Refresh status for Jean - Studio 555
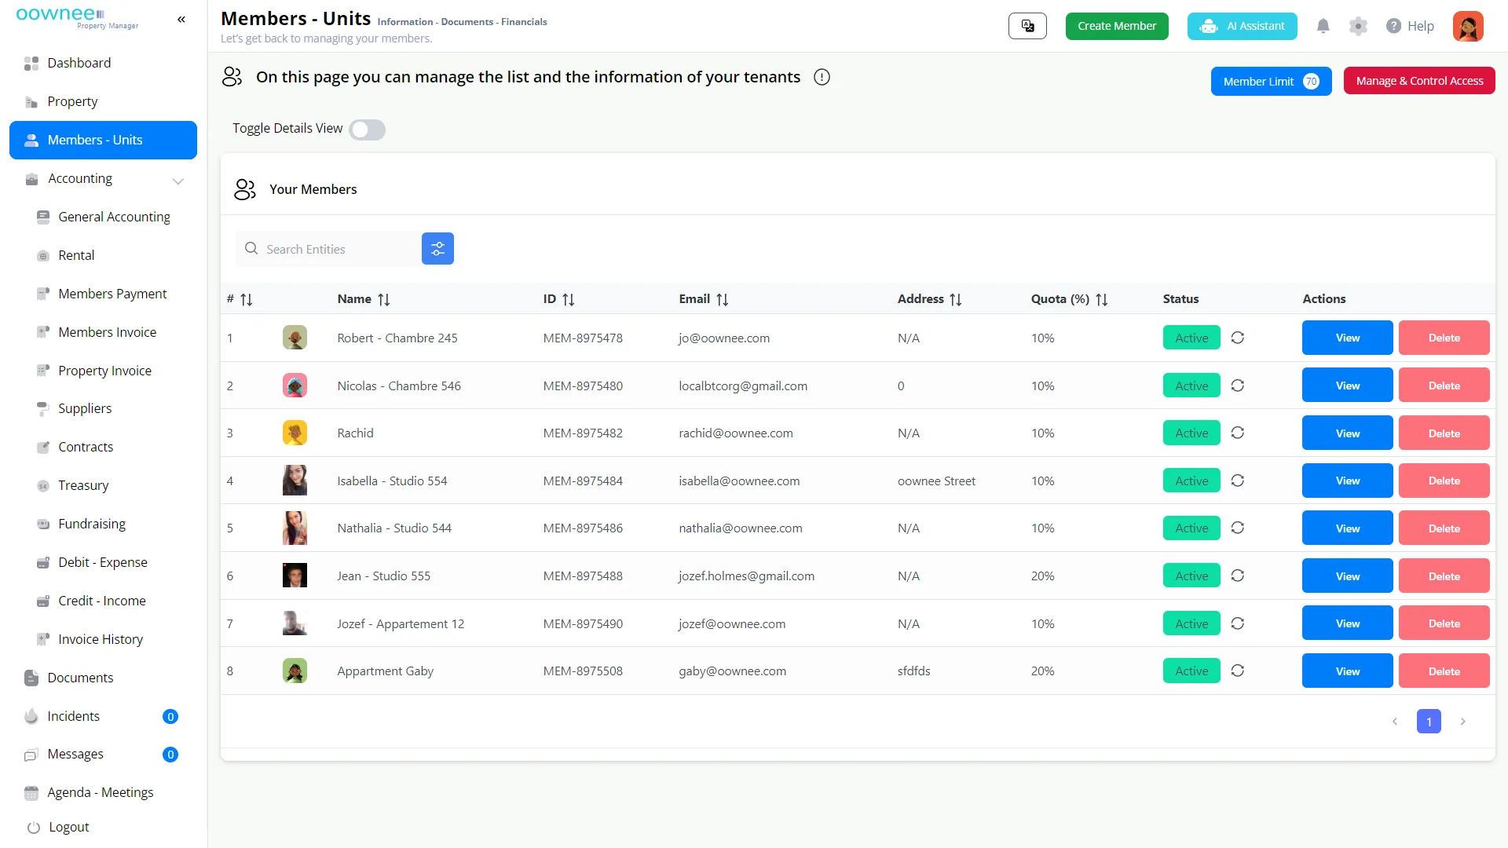 point(1238,576)
